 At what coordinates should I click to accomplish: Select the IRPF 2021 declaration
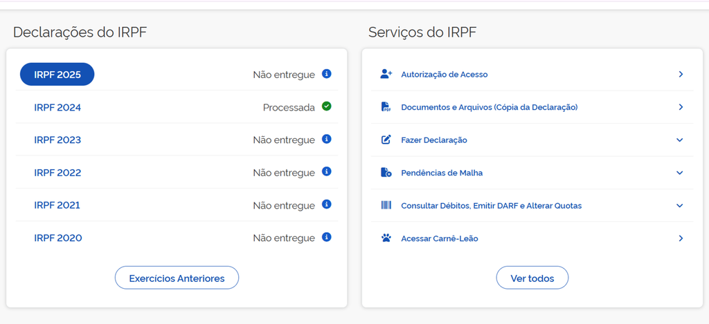click(57, 205)
